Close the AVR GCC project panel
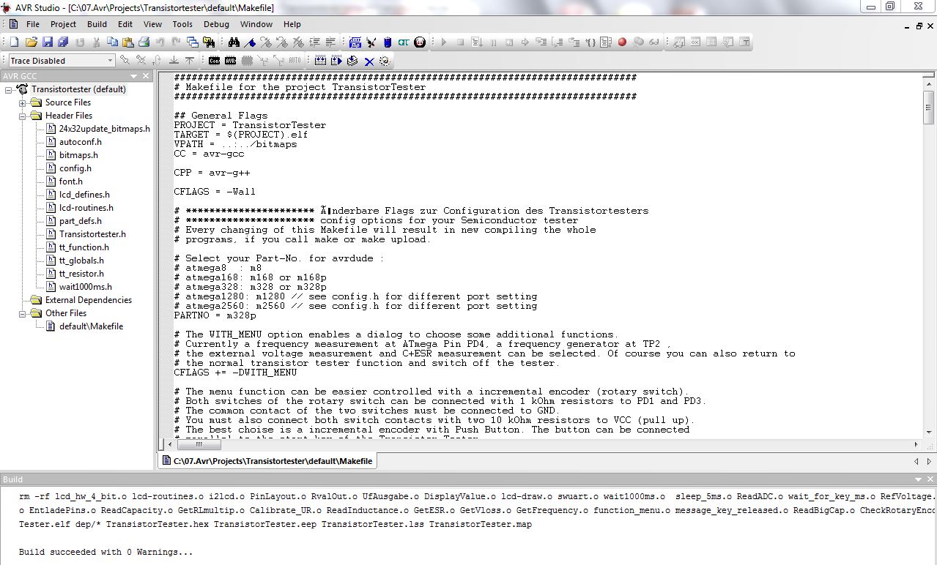This screenshot has height=565, width=937. (146, 76)
